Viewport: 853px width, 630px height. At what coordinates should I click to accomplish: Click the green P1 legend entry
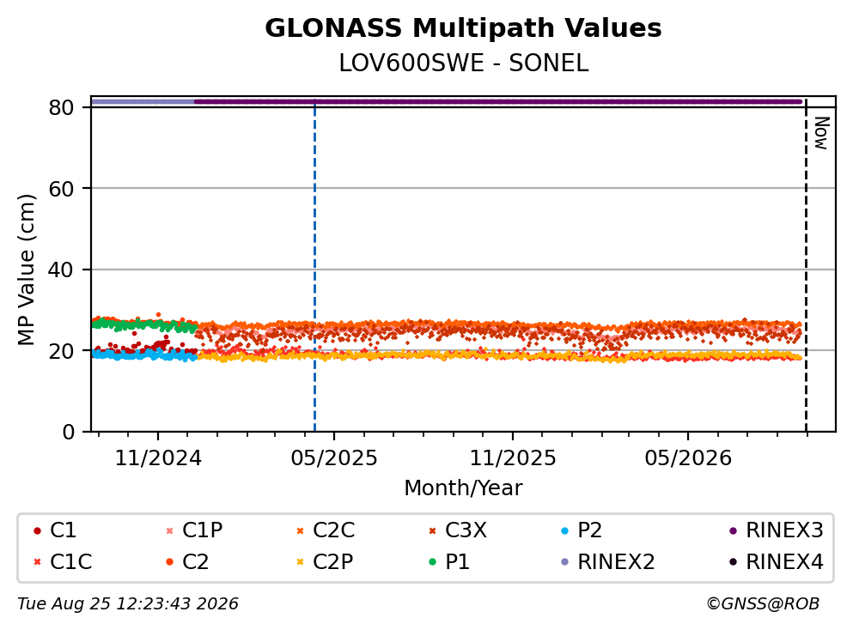pos(449,561)
